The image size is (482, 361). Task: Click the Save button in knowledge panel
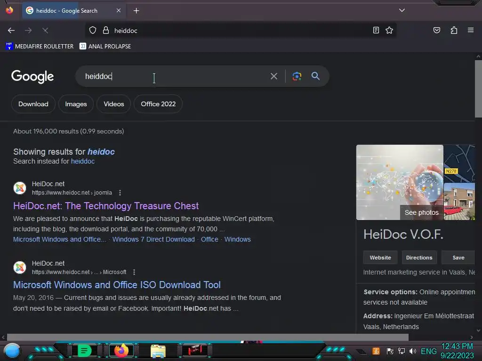[x=458, y=258]
